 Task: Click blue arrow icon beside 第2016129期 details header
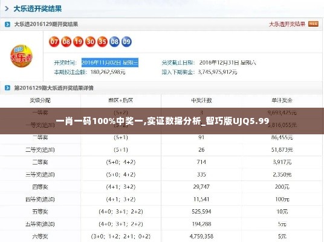point(7,88)
